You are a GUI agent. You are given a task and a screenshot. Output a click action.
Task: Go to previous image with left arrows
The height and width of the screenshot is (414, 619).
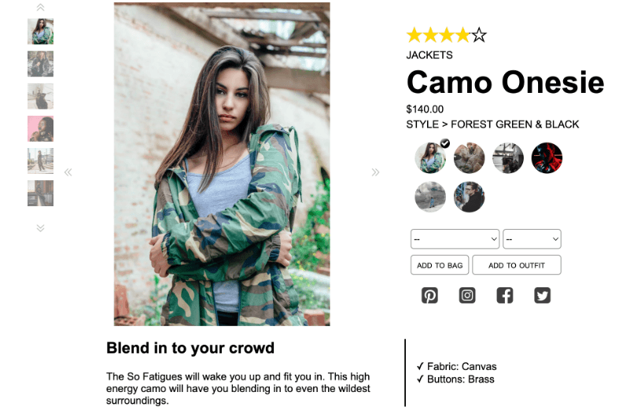tap(68, 172)
